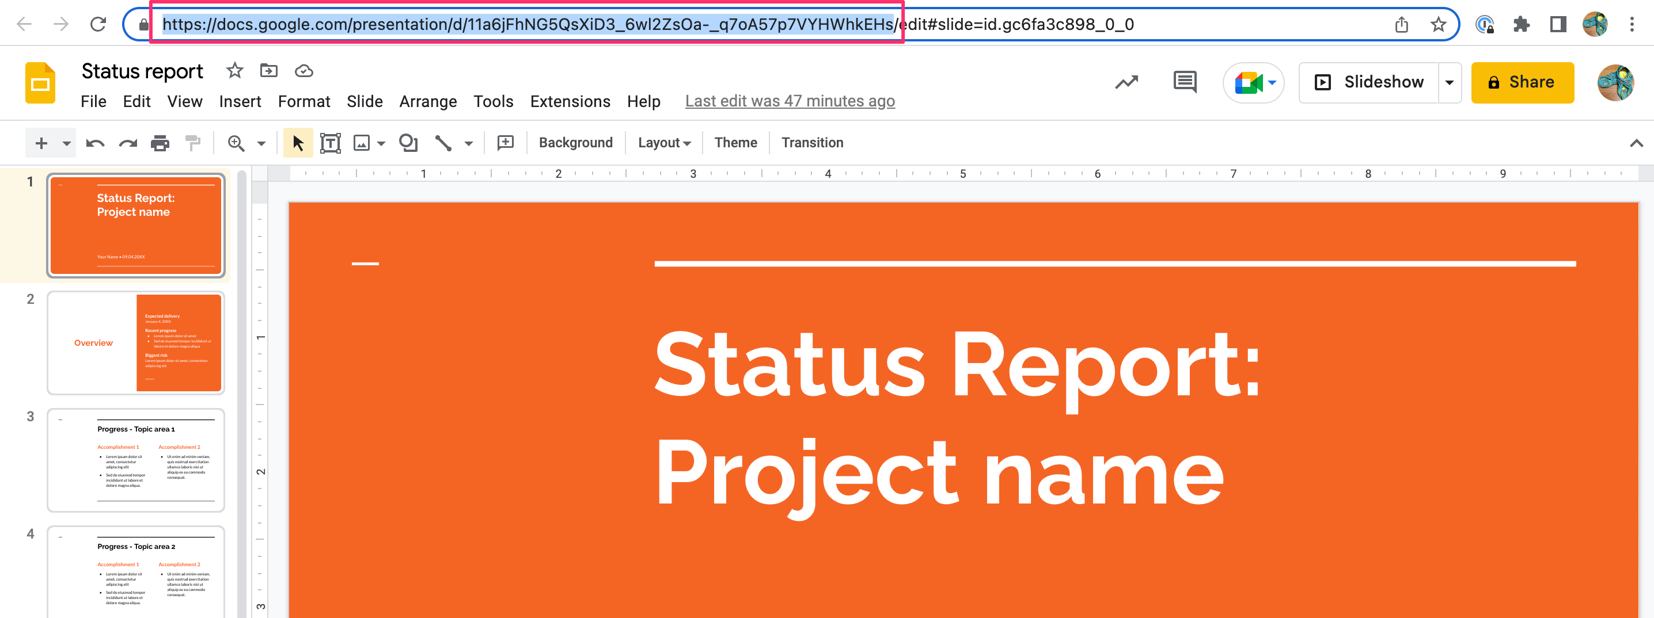Click the print icon
Screen dimensions: 1654x618
pos(160,143)
